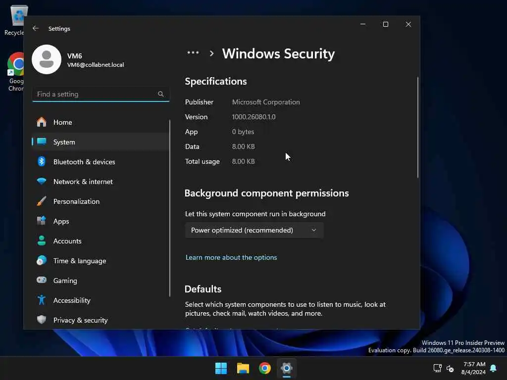The height and width of the screenshot is (380, 507).
Task: Click the Accounts person icon
Action: coord(42,241)
